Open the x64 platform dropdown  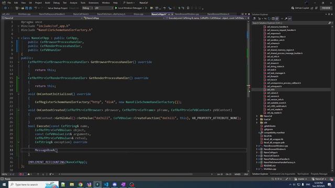[104, 8]
